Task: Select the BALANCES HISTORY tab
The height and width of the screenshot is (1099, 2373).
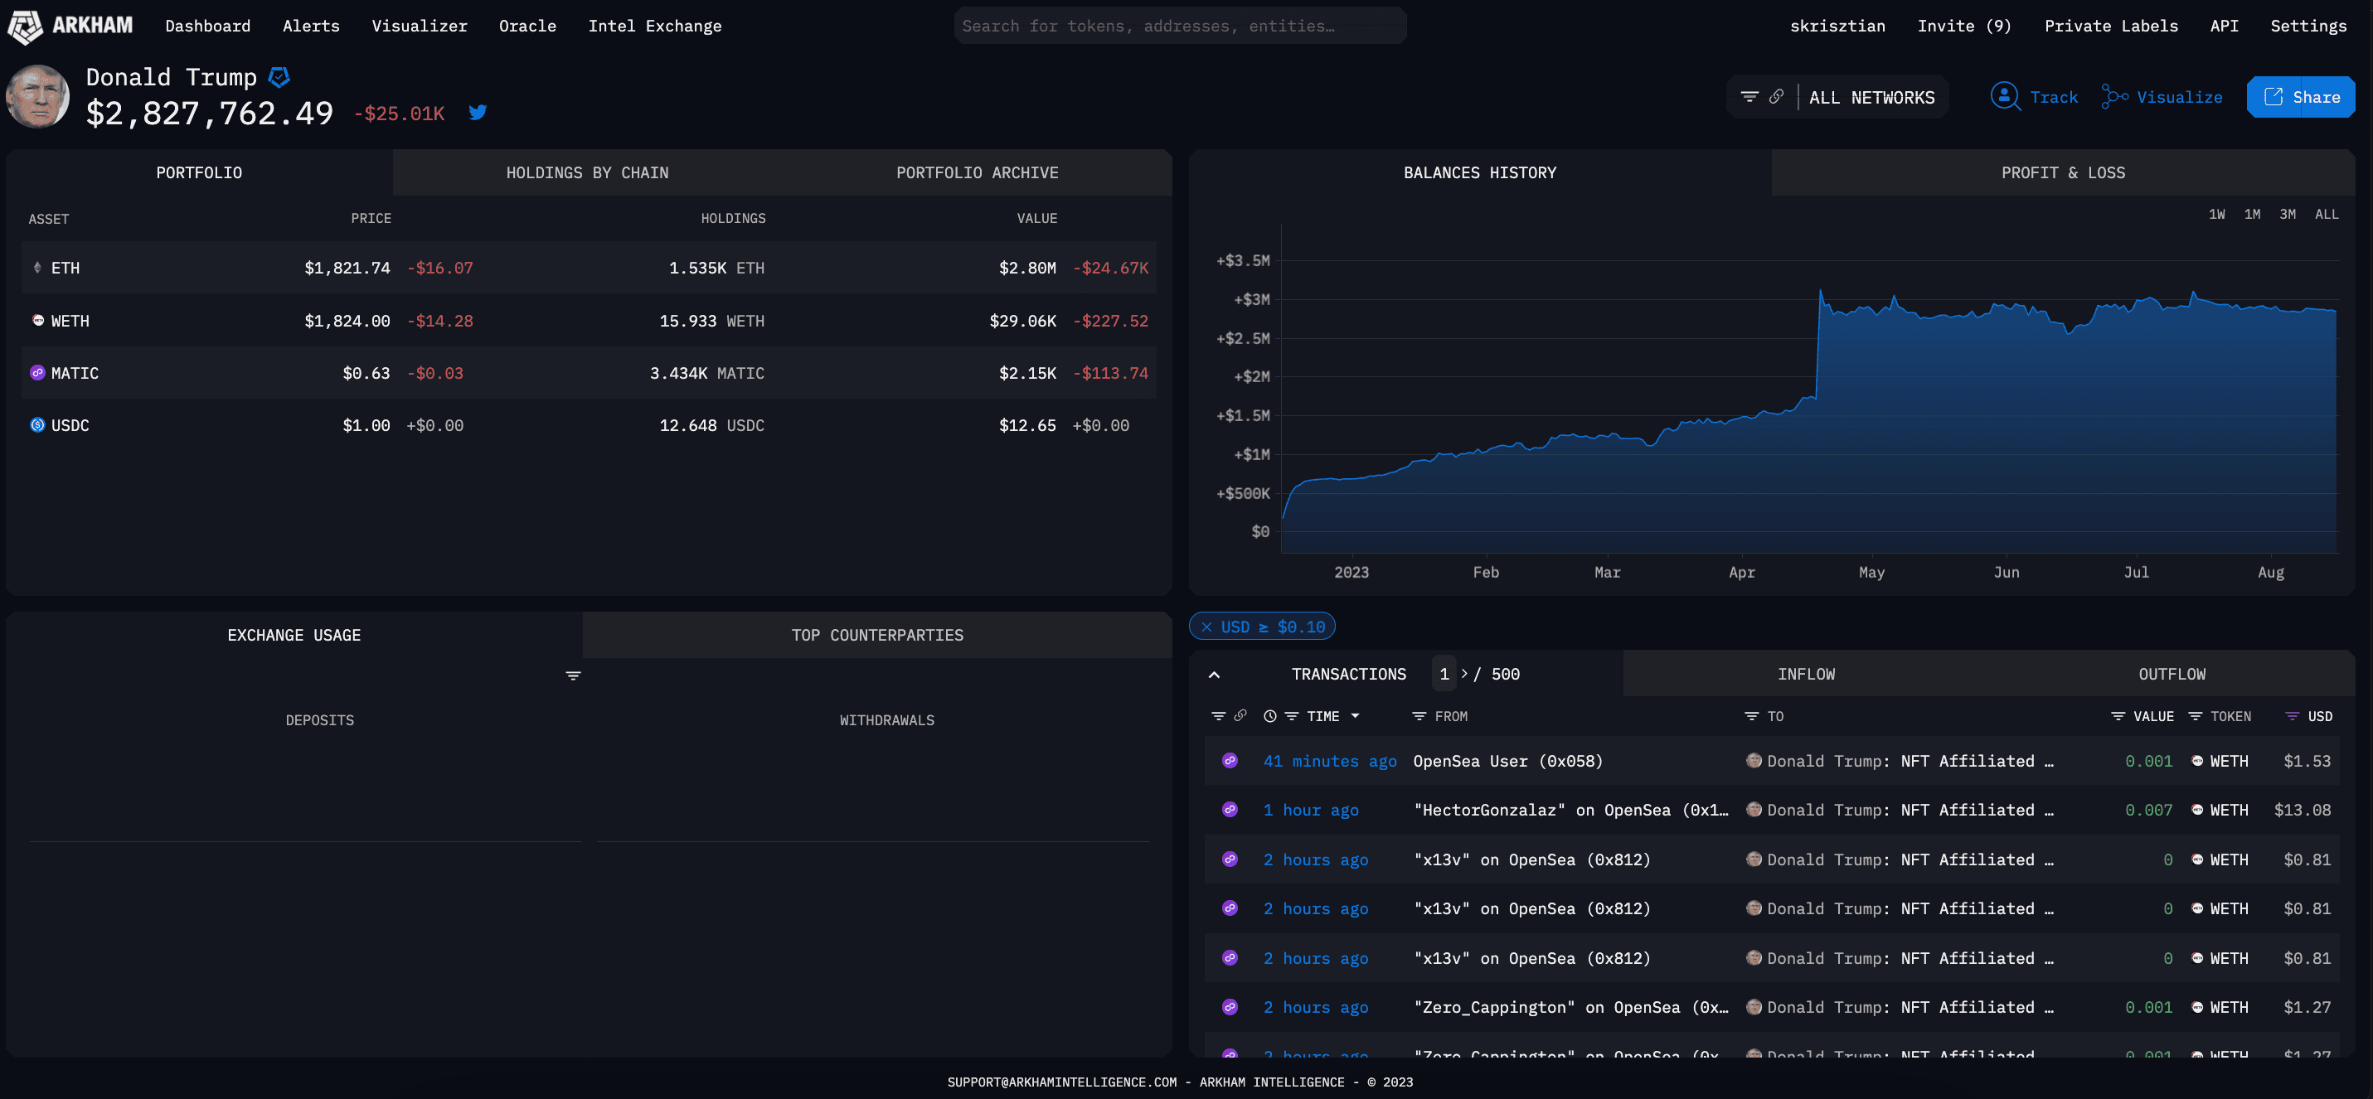Action: coord(1479,172)
